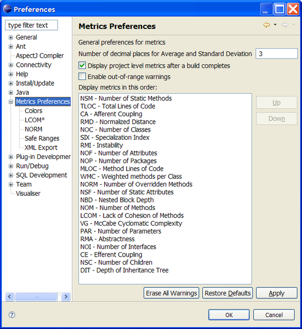Select Colors under Metrics Preferences

point(33,111)
